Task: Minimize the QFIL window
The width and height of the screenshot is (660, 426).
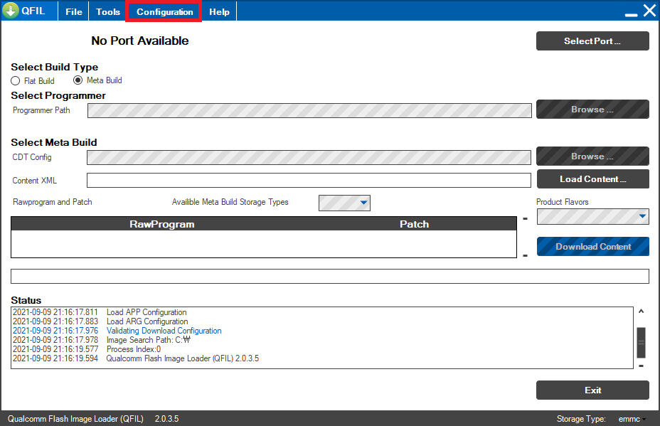Action: click(631, 15)
